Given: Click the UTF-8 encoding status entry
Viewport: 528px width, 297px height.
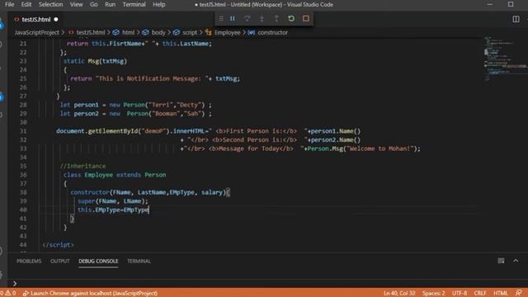Looking at the screenshot, I should [460, 294].
